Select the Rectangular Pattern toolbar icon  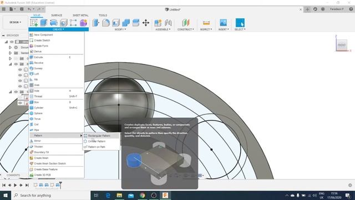(x=73, y=23)
